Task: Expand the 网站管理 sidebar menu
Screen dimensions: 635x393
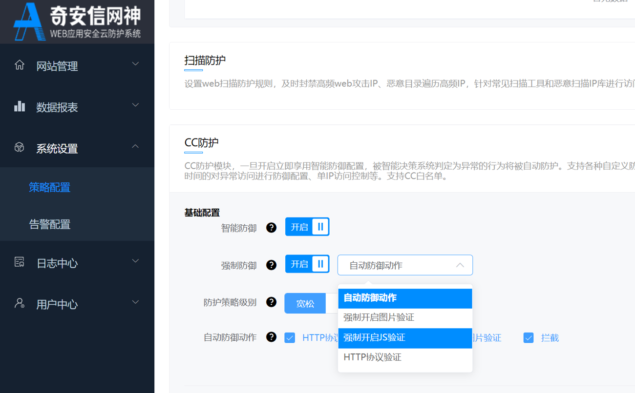Action: coord(77,65)
